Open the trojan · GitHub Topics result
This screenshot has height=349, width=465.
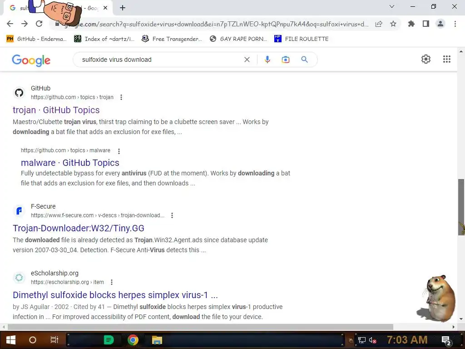coord(56,110)
